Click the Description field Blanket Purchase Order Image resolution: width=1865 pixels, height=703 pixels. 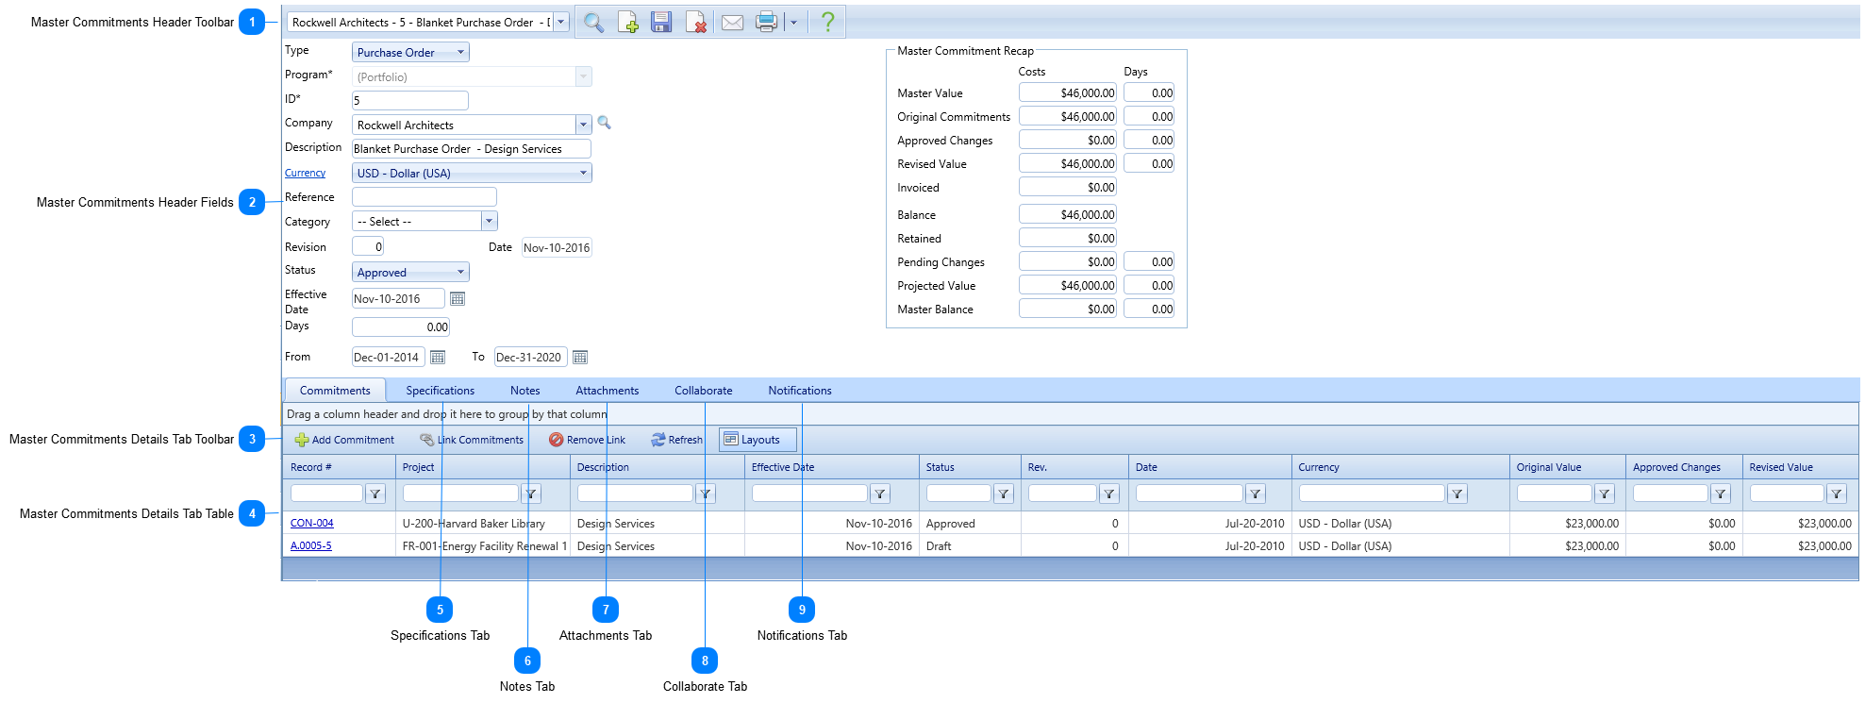pos(472,148)
